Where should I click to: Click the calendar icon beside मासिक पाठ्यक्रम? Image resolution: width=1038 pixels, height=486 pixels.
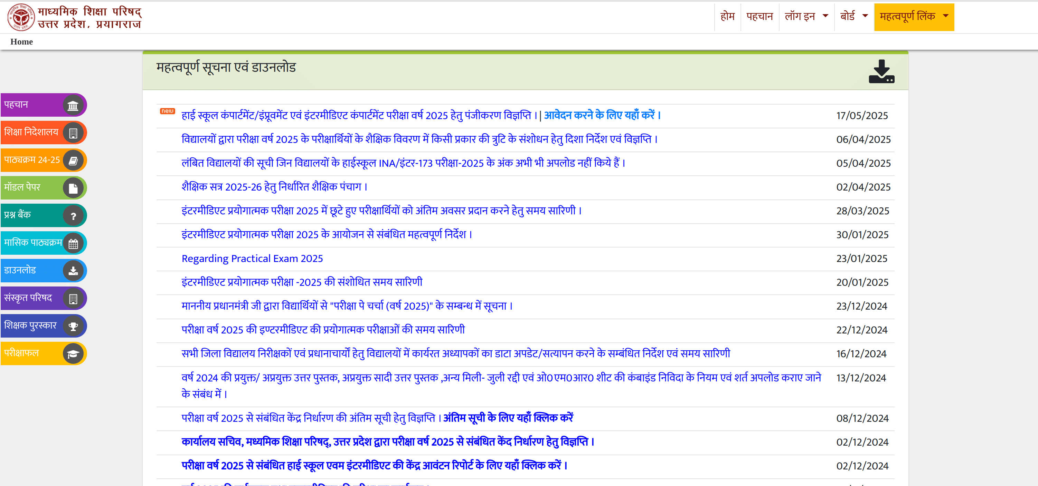[73, 244]
